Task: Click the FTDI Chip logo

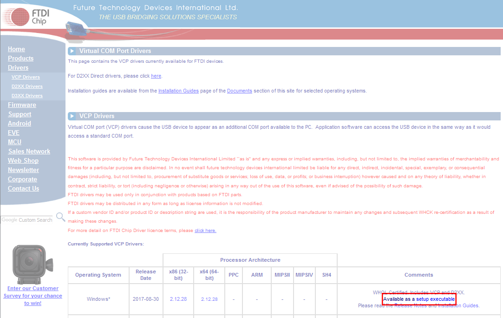Action: pos(26,17)
